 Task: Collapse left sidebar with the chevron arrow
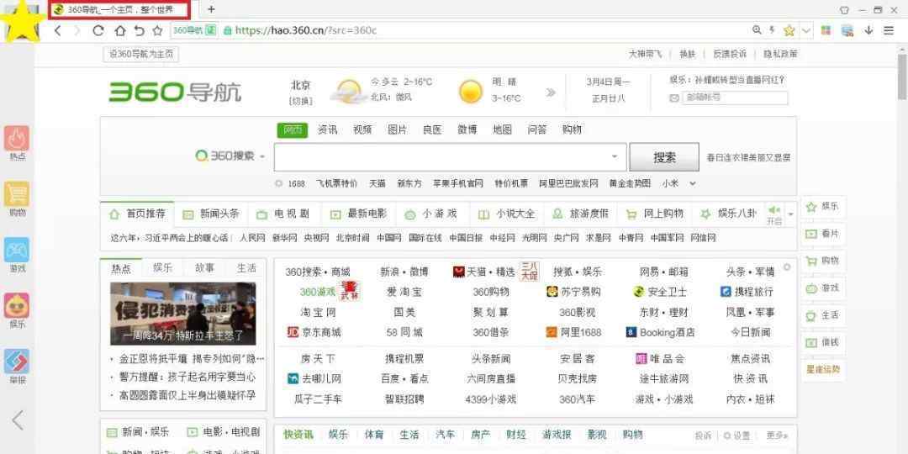18,420
